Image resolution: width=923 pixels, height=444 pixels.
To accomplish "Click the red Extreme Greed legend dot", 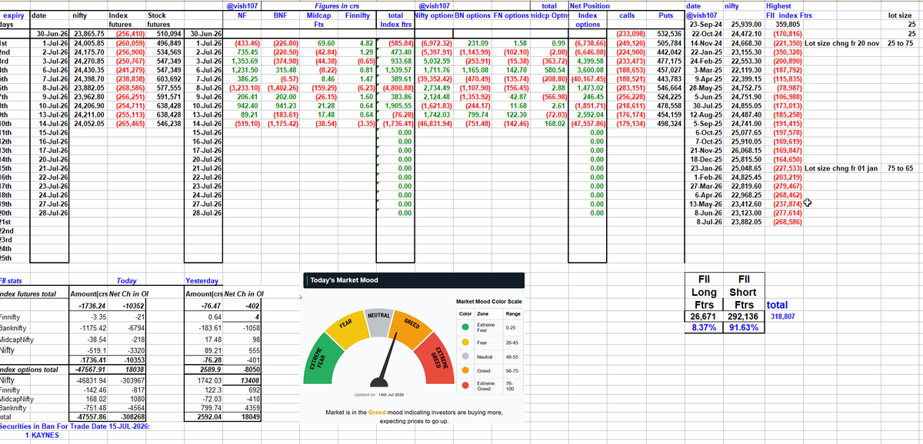I will pos(465,385).
